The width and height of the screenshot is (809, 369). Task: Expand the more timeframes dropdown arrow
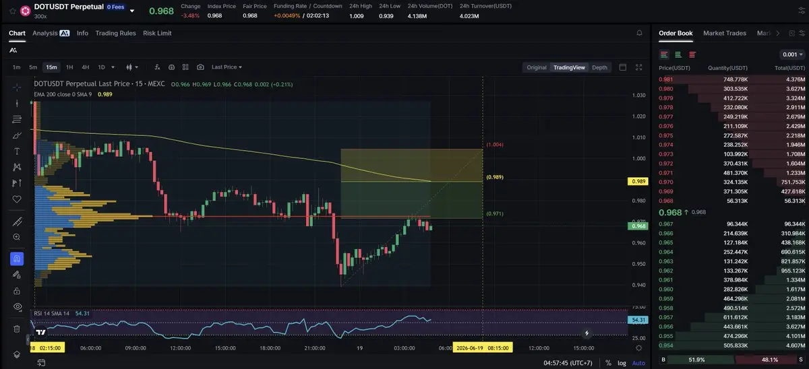tap(113, 67)
